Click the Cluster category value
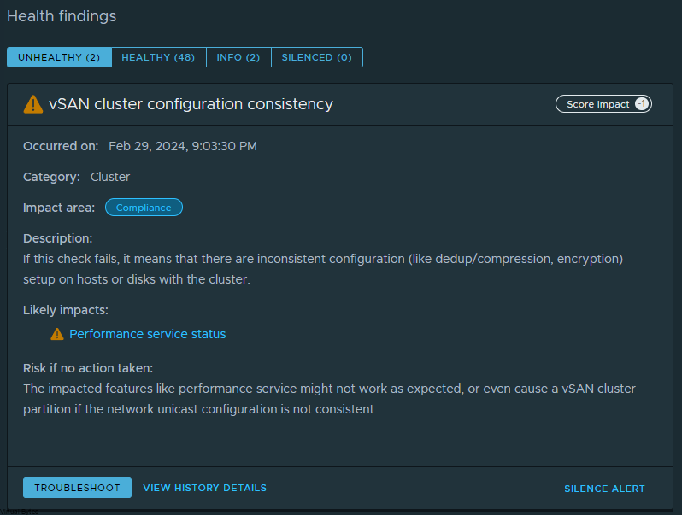682x515 pixels. (110, 177)
